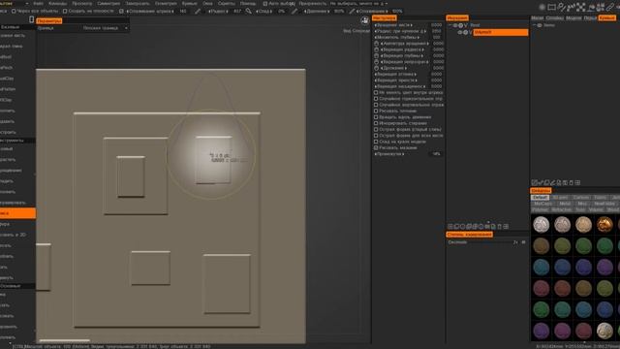Screen dimensions: 620x349
Task: Click the menu icon at VoxTree bottom-right
Action: point(506,226)
